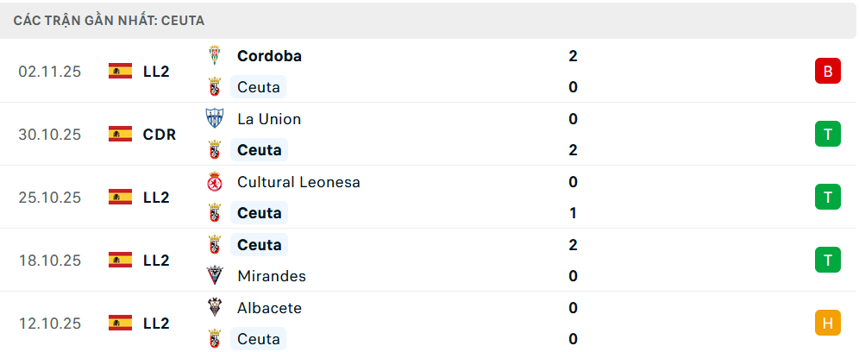Click the 'Các trận gần nhất: Ceuta' header
The width and height of the screenshot is (859, 352).
tap(109, 20)
